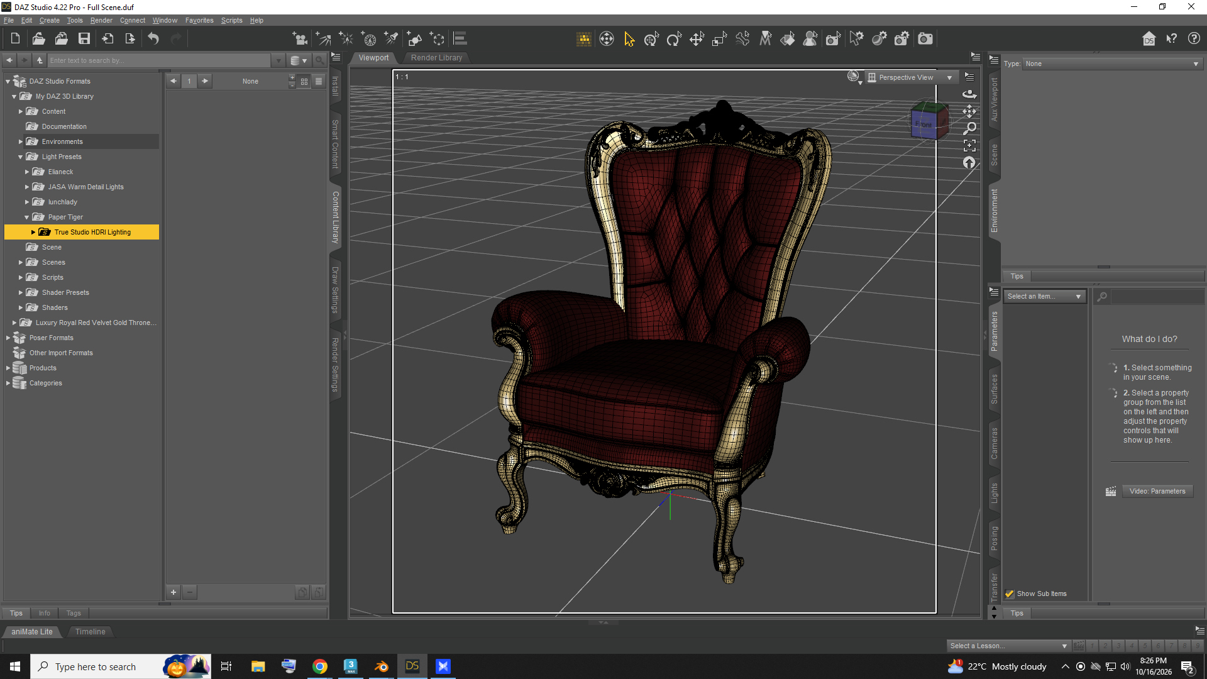
Task: Switch to the Timeline tab
Action: tap(91, 632)
